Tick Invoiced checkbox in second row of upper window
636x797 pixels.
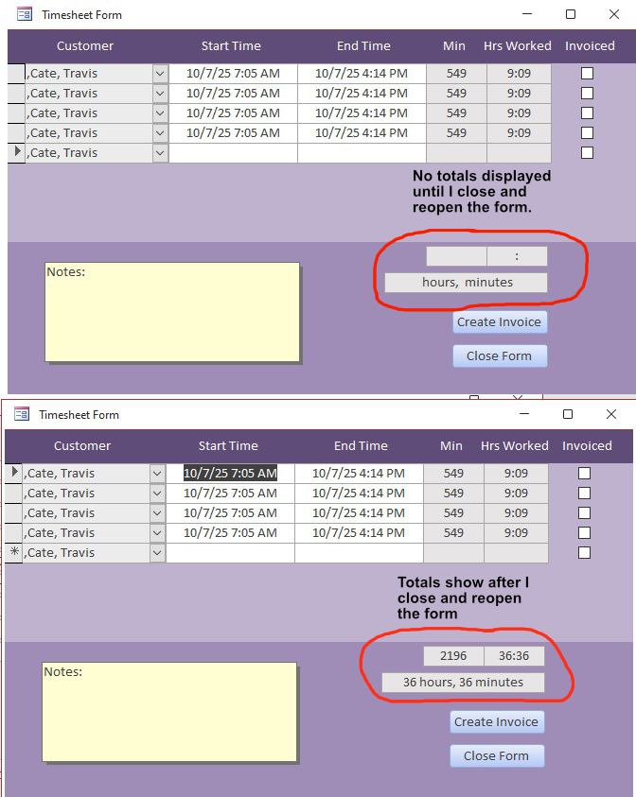coord(587,93)
